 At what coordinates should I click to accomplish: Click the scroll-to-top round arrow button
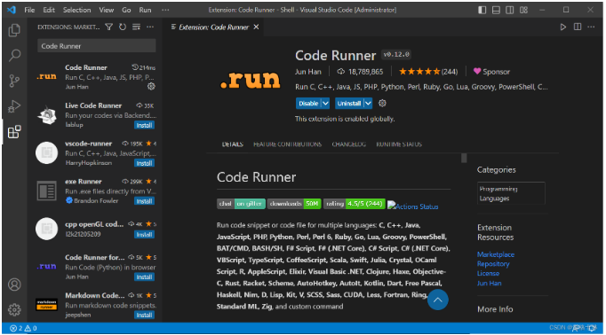[x=437, y=300]
